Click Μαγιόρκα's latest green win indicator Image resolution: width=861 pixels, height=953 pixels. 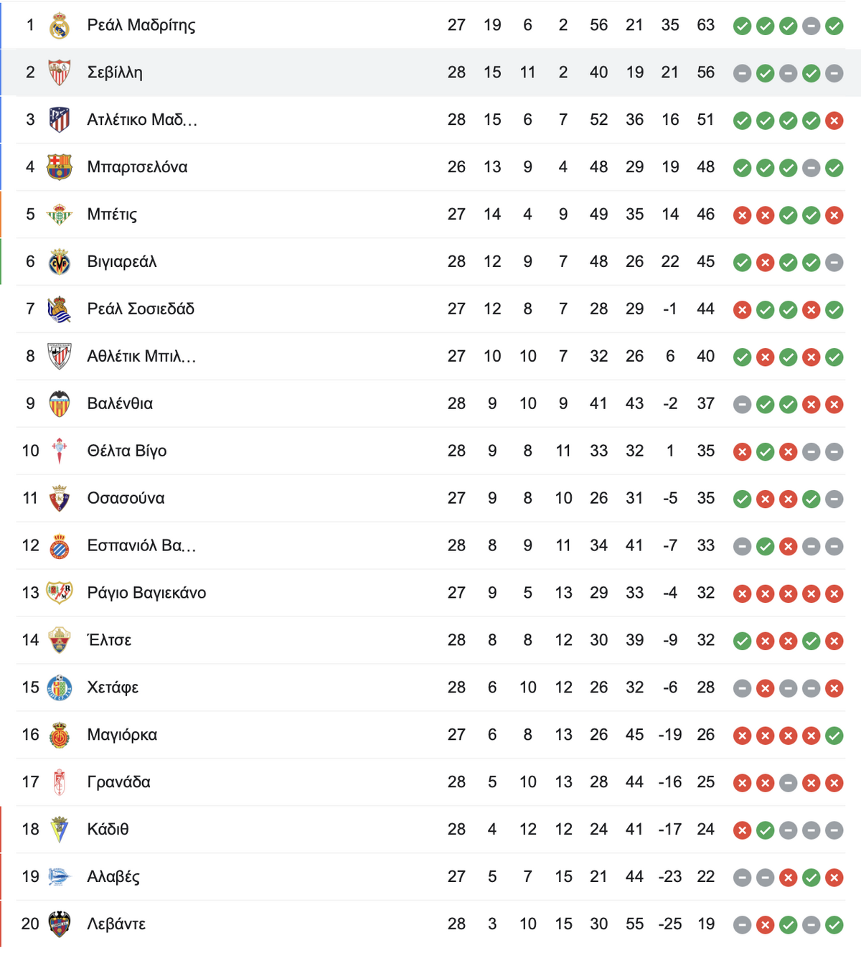pos(834,736)
